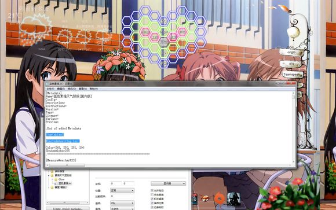Screen dimensions: 336x210
Task: Toggle the 边缘吸附 snap-to-edges checkbox
Action: pos(152,207)
